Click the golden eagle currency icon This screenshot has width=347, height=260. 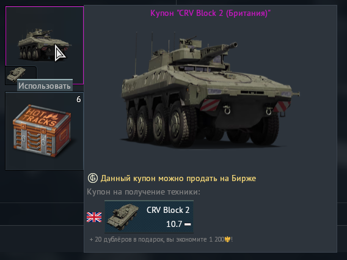pyautogui.click(x=227, y=239)
